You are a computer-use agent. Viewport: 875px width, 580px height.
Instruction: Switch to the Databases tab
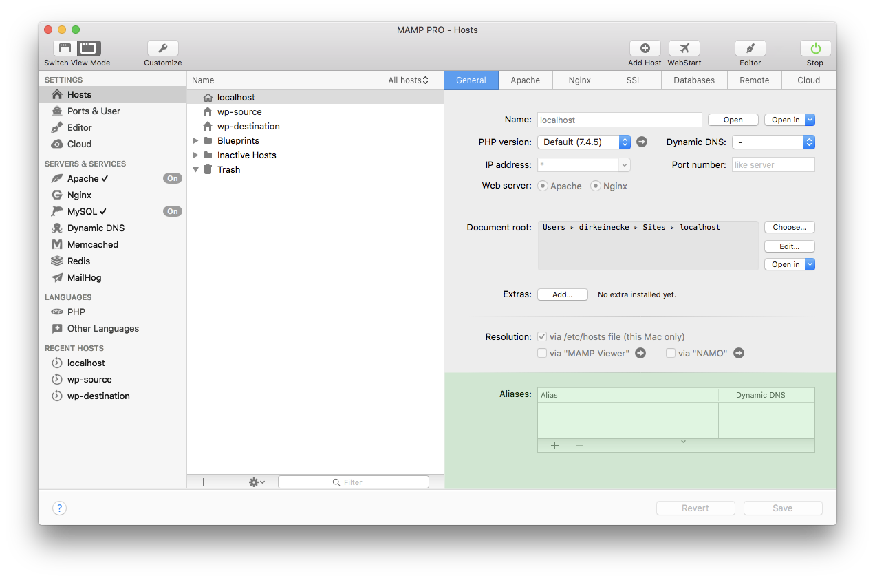click(x=694, y=80)
